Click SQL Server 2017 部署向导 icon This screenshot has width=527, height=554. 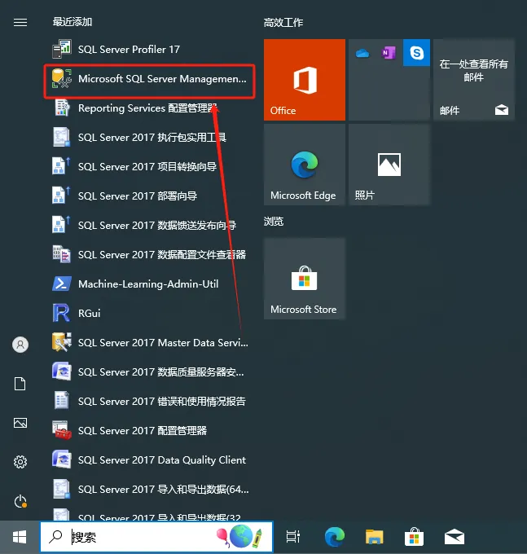click(61, 196)
